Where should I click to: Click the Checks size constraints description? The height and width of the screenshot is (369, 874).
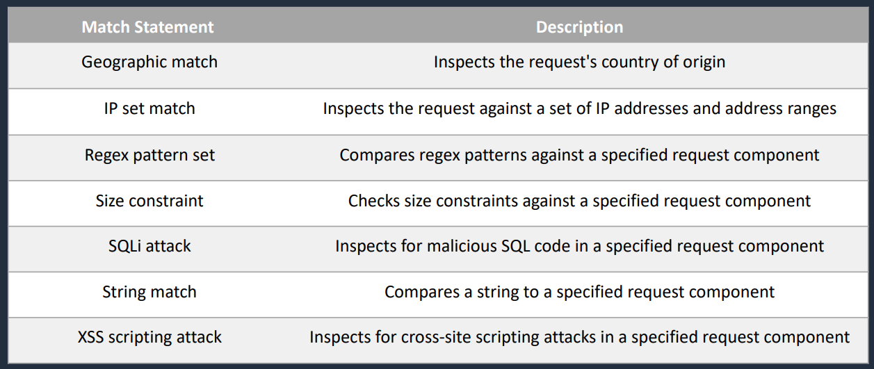(x=579, y=201)
